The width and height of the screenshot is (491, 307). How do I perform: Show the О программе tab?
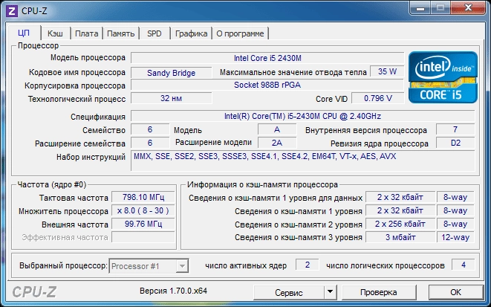coord(240,33)
